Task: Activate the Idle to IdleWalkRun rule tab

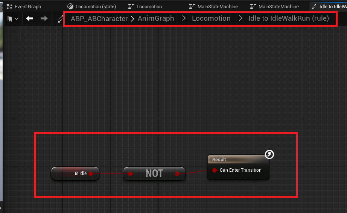Action: (329, 7)
